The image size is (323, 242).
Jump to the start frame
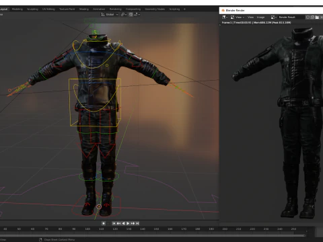click(114, 223)
